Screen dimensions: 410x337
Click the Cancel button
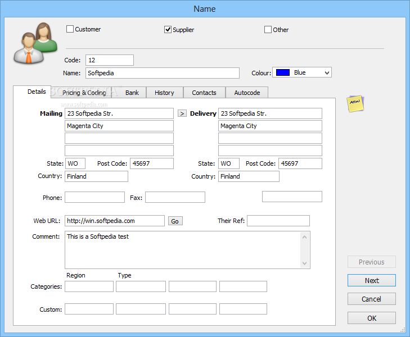(372, 299)
